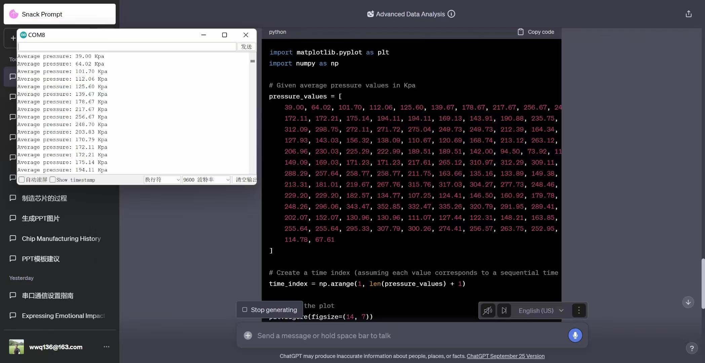The width and height of the screenshot is (705, 363).
Task: Open the 换行符 line ending dropdown
Action: point(162,180)
